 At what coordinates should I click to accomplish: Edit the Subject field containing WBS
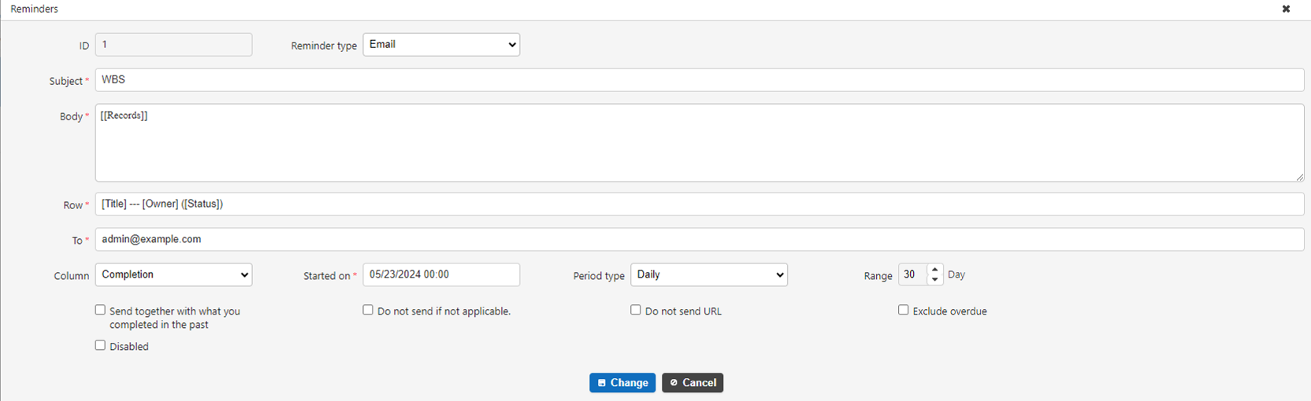(x=700, y=79)
